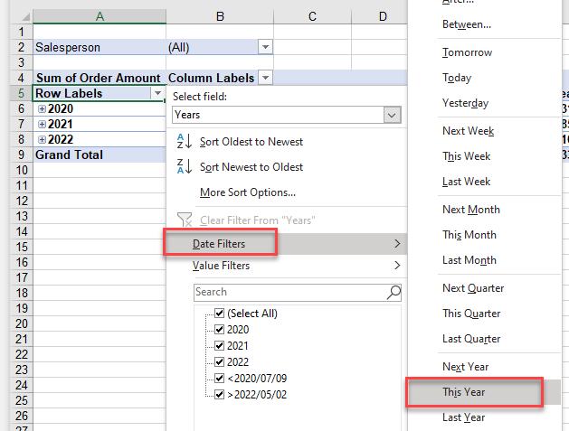Click the Search input field
The image size is (569, 431).
[289, 292]
